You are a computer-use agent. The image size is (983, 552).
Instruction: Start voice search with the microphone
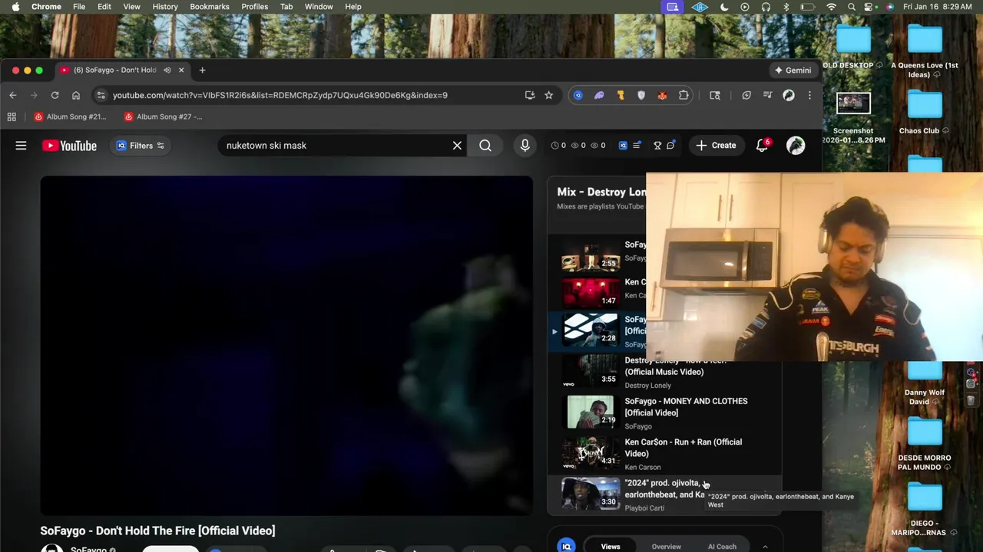525,146
